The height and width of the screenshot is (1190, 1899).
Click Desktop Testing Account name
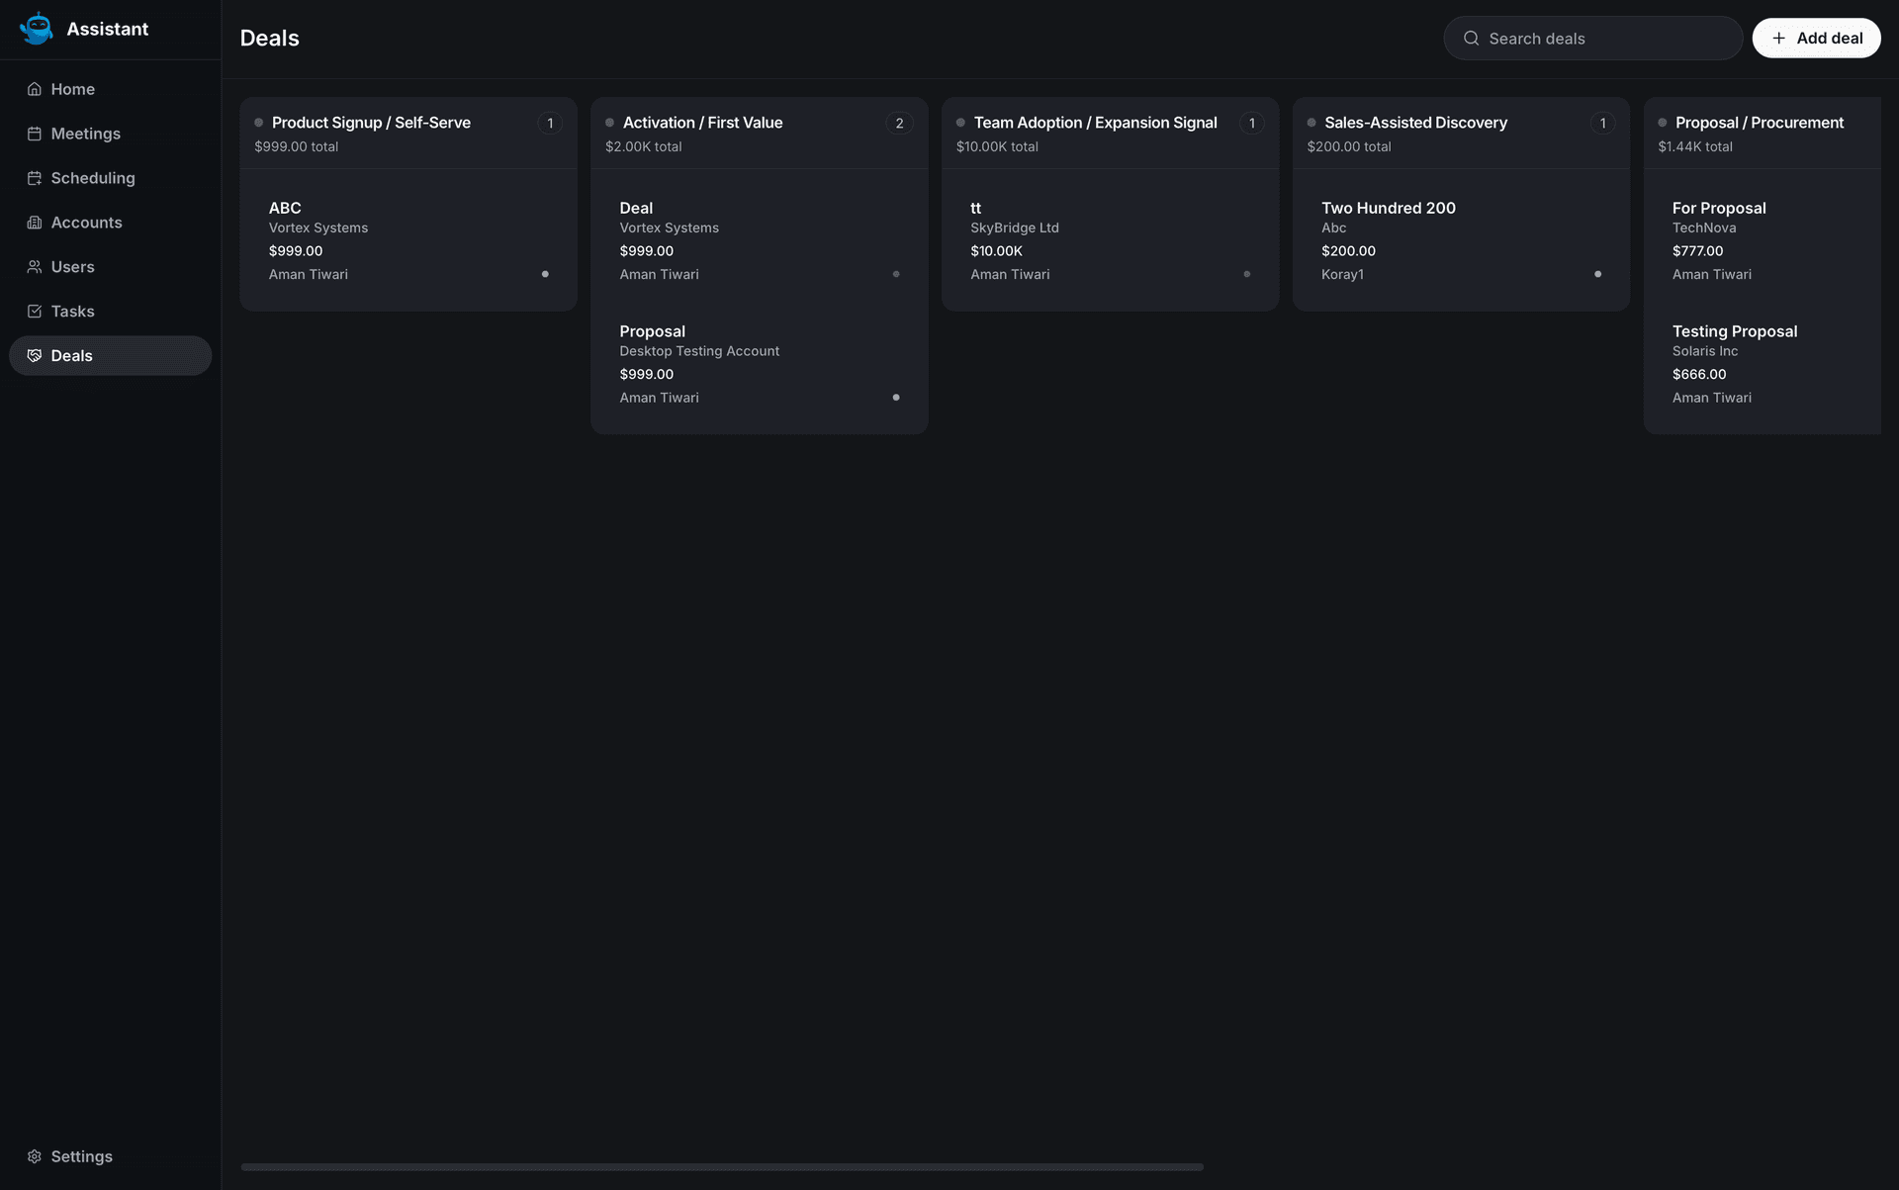699,351
